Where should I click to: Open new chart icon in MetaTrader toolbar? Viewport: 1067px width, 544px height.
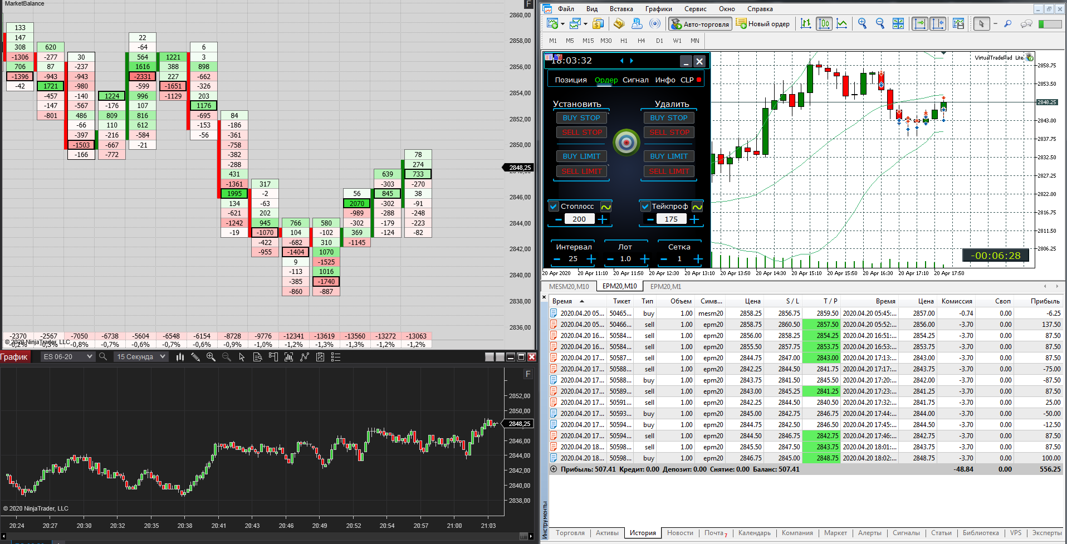pos(552,23)
